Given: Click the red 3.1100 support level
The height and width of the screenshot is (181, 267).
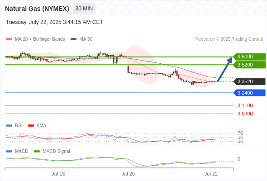Looking at the screenshot, I should point(245,105).
